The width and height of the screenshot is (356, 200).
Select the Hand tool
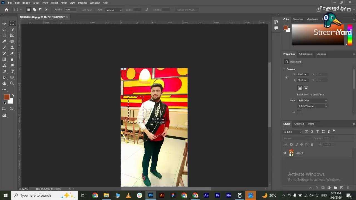click(x=4, y=84)
